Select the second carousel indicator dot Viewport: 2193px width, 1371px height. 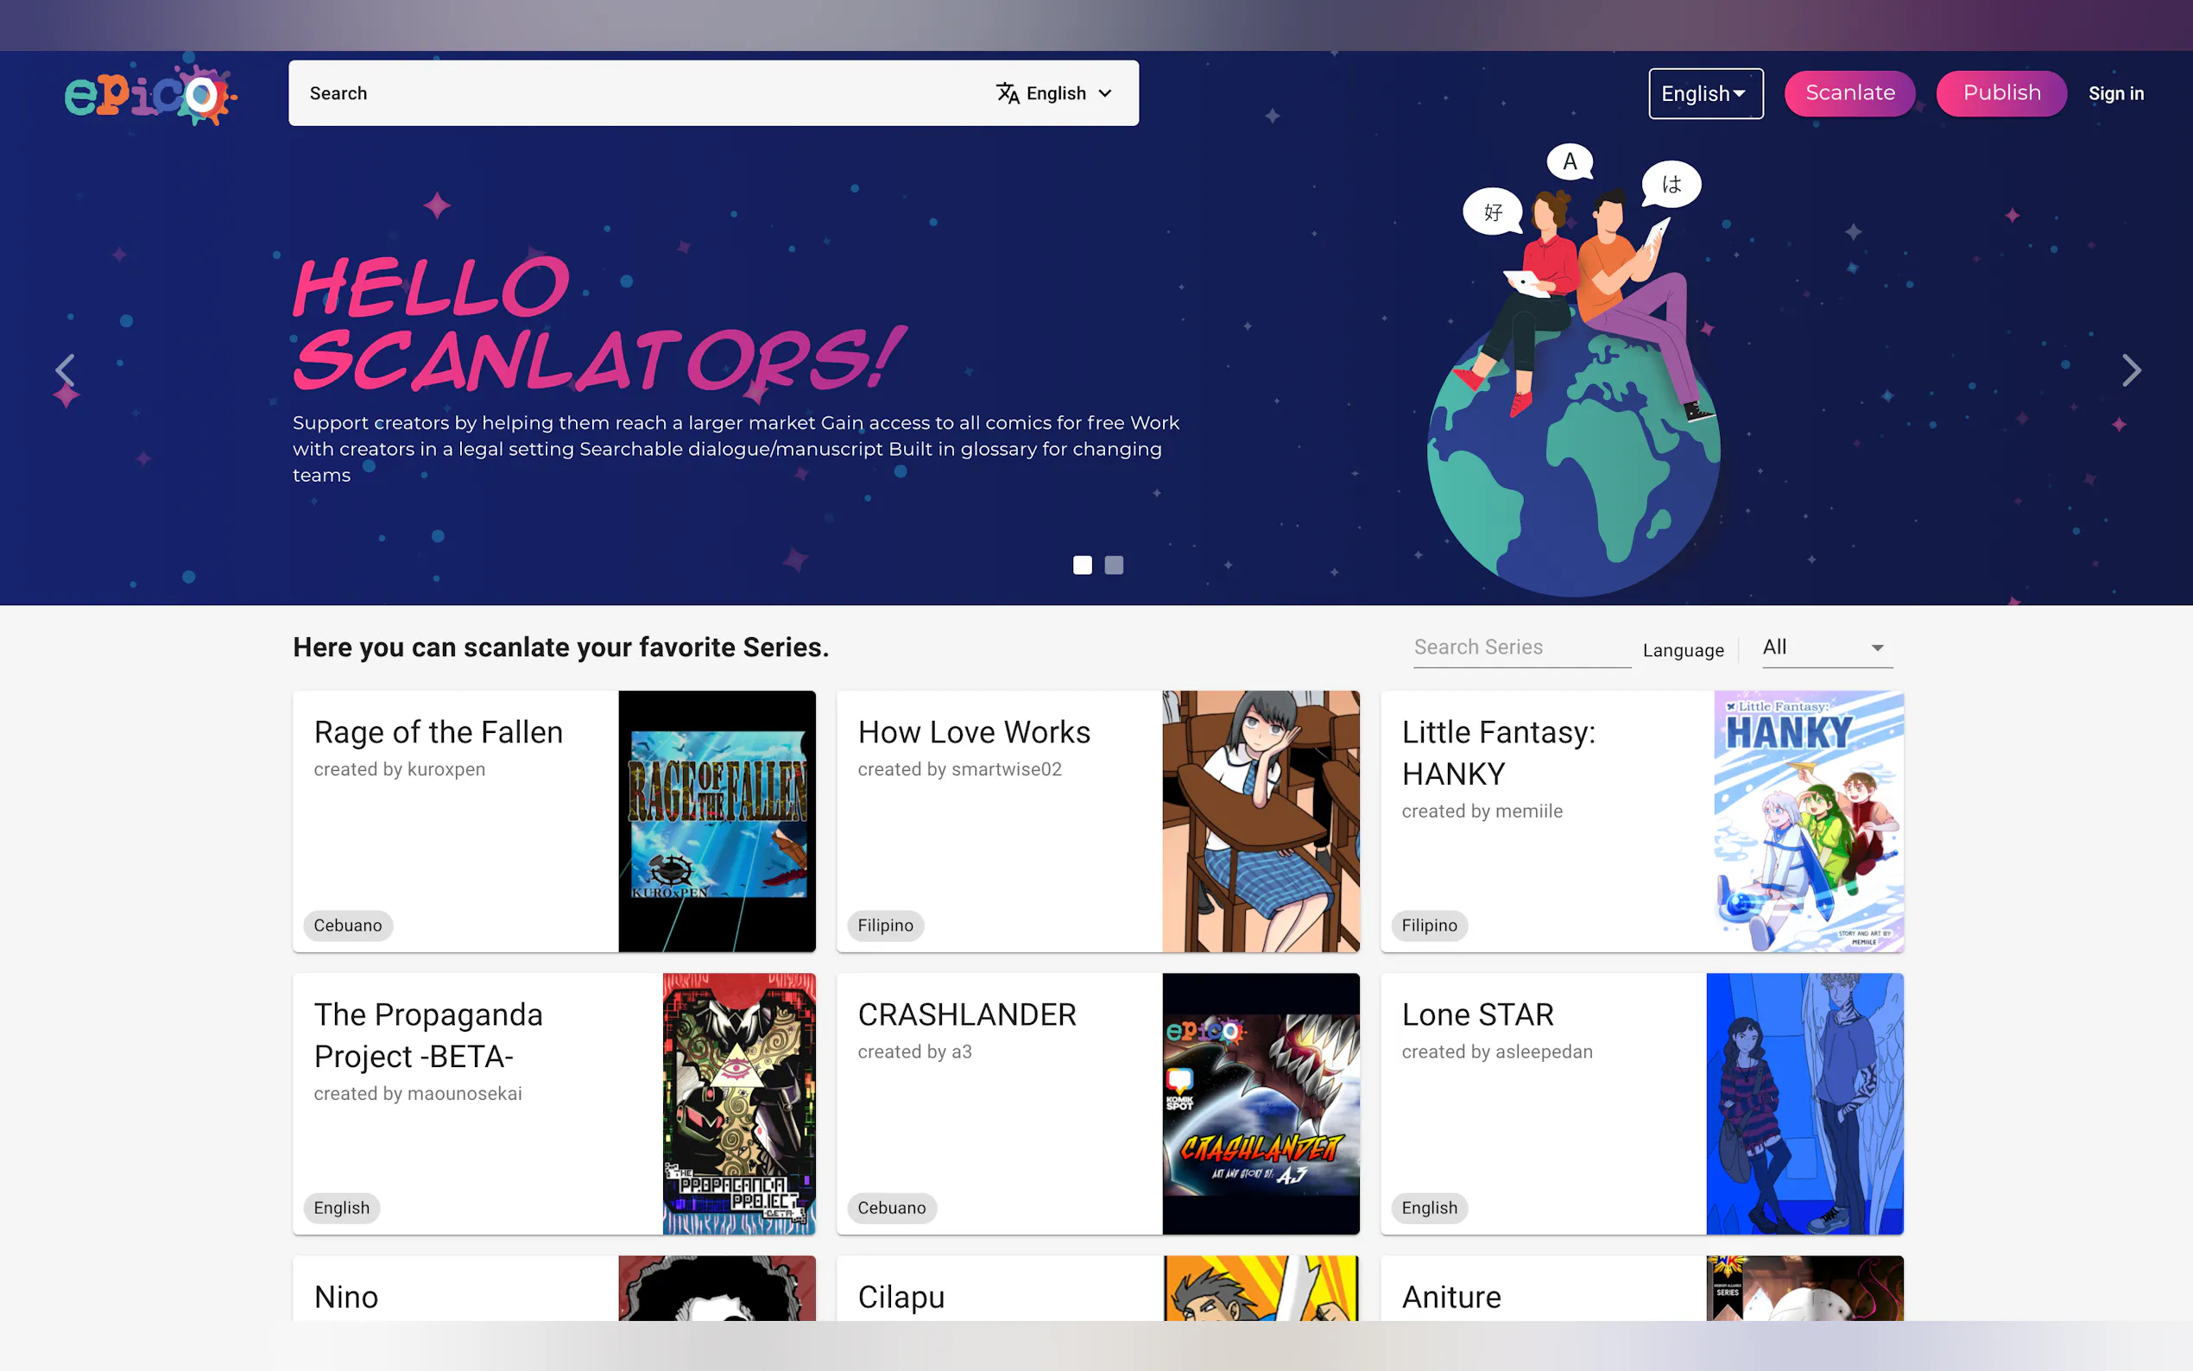coord(1114,565)
